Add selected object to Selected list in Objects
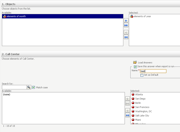The height and width of the screenshot is (132, 180). pyautogui.click(x=126, y=21)
